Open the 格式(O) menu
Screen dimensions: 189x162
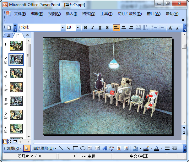pyautogui.click(x=89, y=14)
